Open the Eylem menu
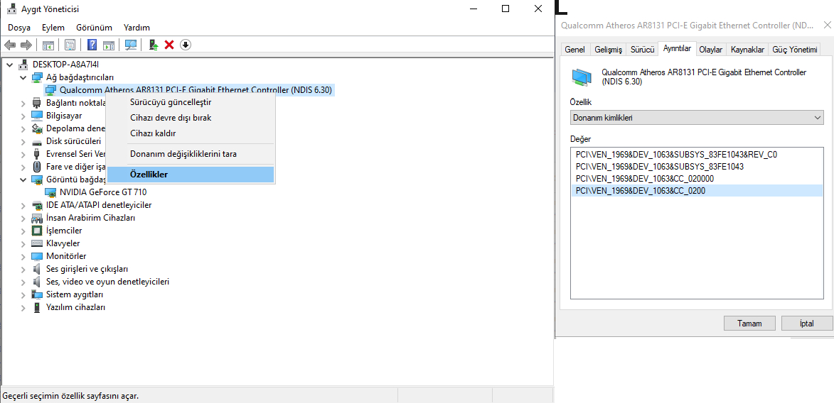Screen dimensions: 834x403 click(53, 28)
